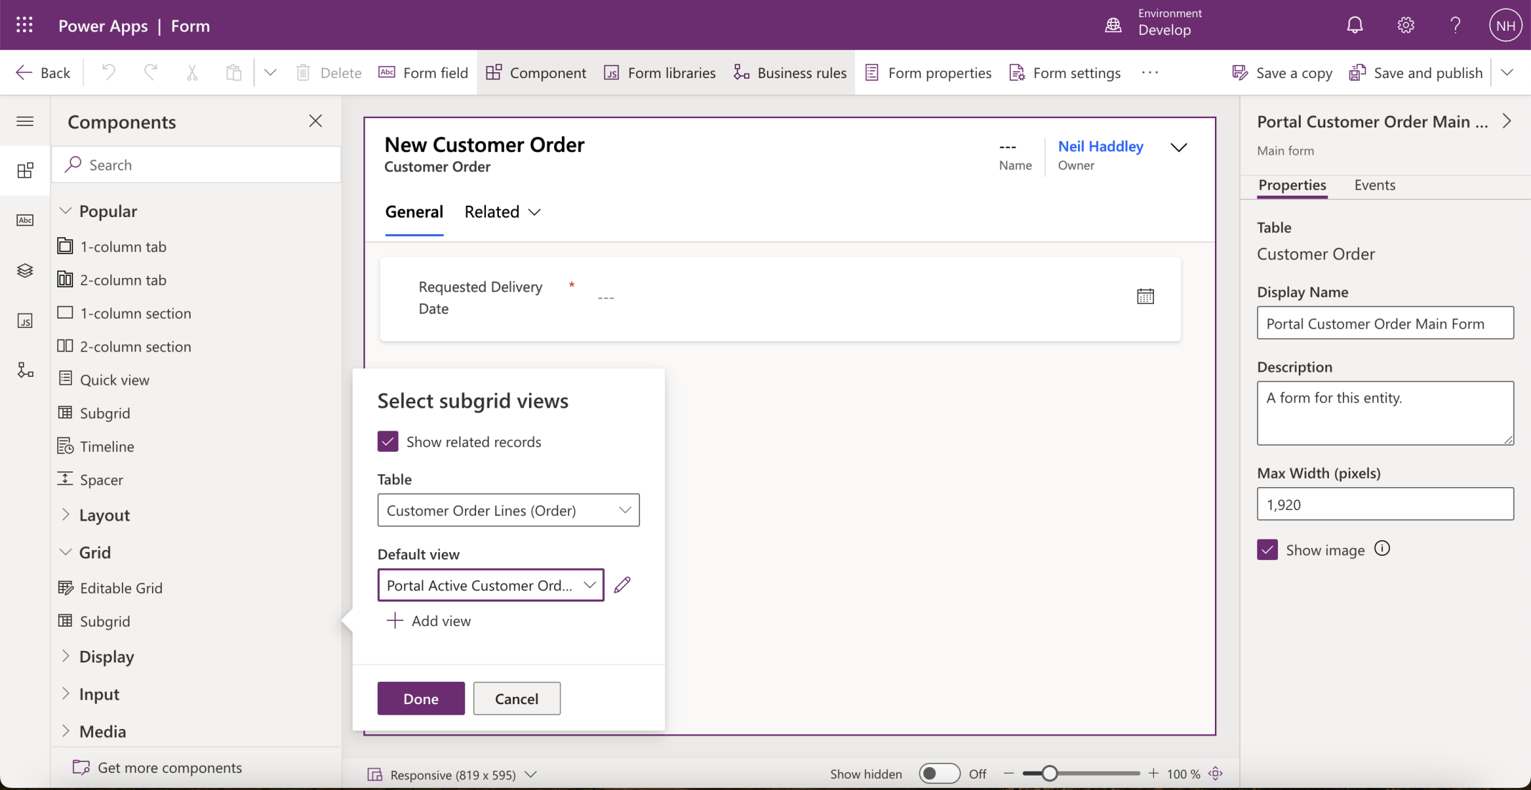Click the Form libraries JS icon in the left rail

pyautogui.click(x=25, y=321)
